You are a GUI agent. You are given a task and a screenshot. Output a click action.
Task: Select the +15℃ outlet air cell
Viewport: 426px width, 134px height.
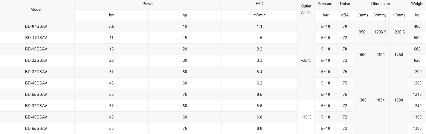click(306, 117)
